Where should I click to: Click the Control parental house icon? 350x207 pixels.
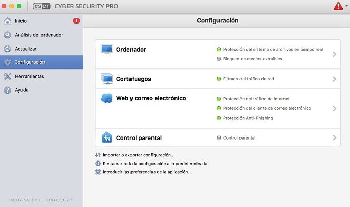pos(107,137)
